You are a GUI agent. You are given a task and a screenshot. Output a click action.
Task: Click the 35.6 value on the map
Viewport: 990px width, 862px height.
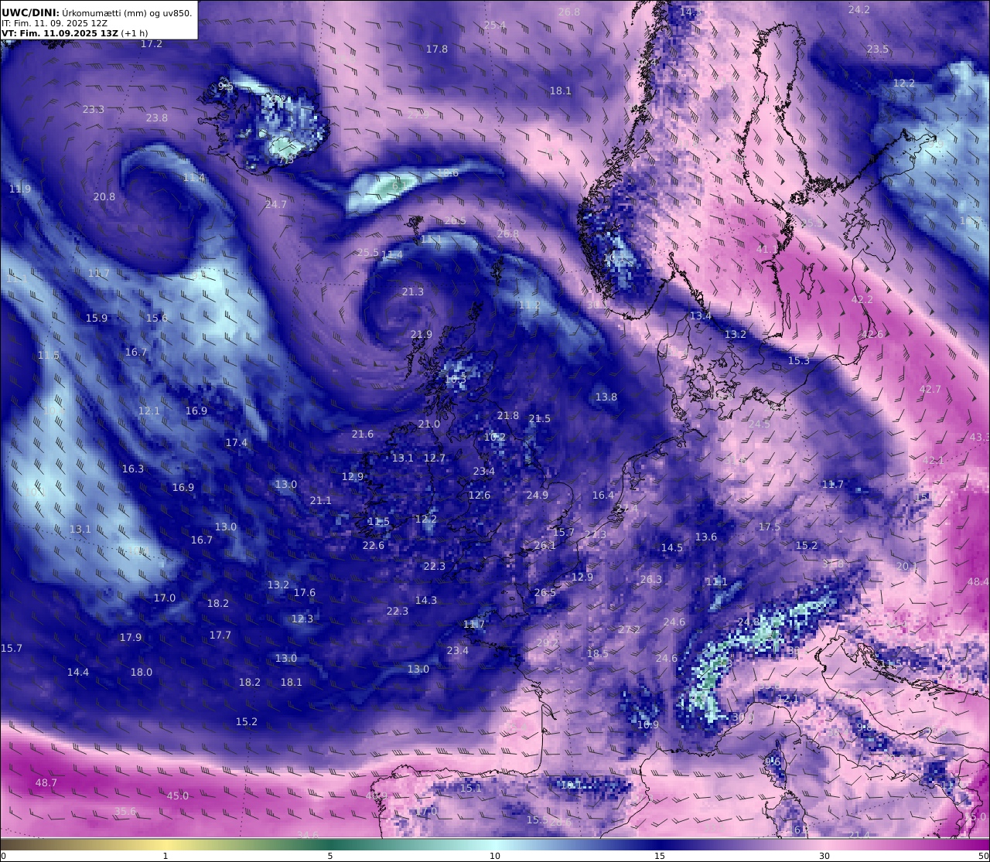(125, 812)
